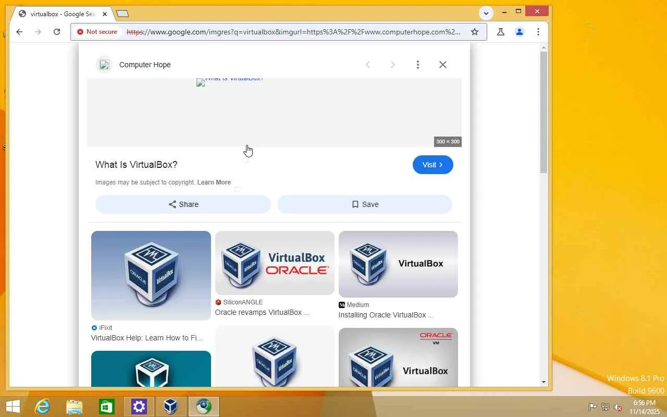667x417 pixels.
Task: Open the taskbar clock showing 6:56 PM
Action: [644, 407]
